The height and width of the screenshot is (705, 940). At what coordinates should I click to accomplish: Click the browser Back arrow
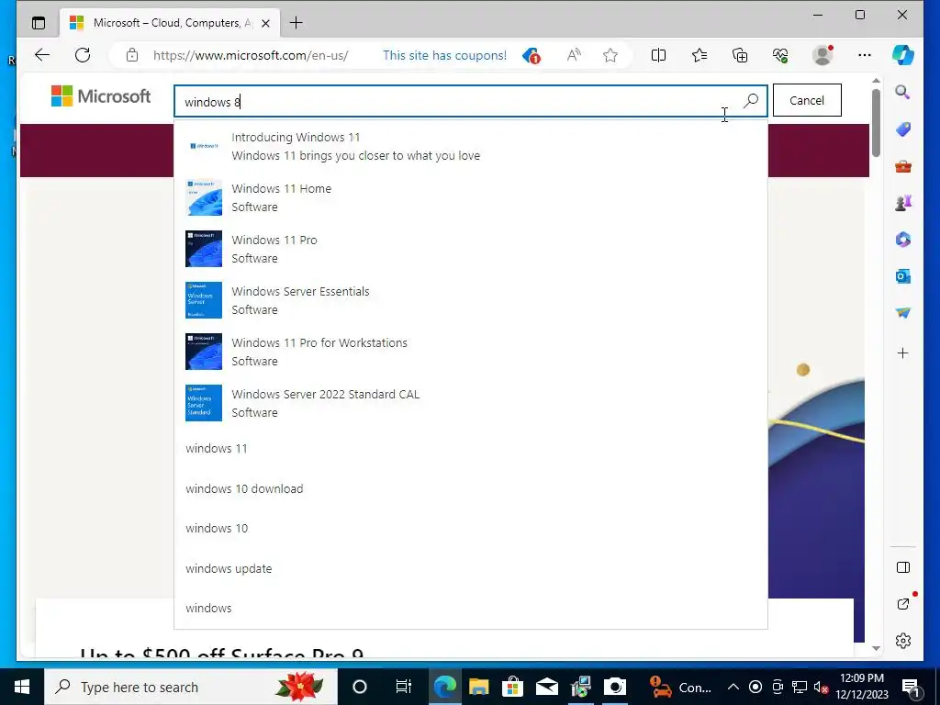[42, 55]
